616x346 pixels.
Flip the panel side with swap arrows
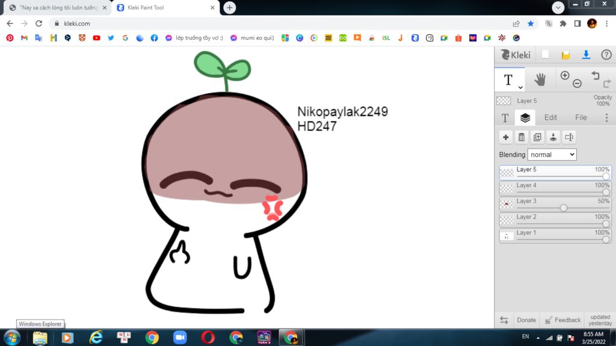[x=504, y=320]
